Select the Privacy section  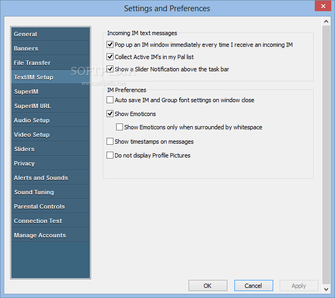[x=24, y=163]
